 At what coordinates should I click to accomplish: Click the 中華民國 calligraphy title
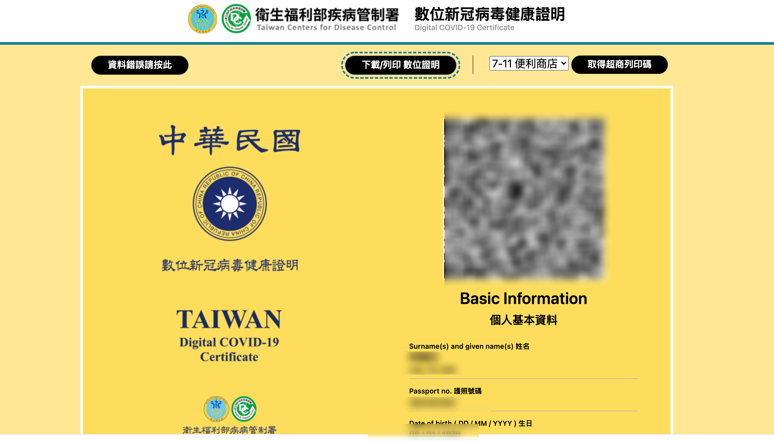click(230, 140)
